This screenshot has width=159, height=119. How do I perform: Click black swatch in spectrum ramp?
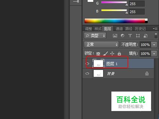pyautogui.click(x=146, y=22)
